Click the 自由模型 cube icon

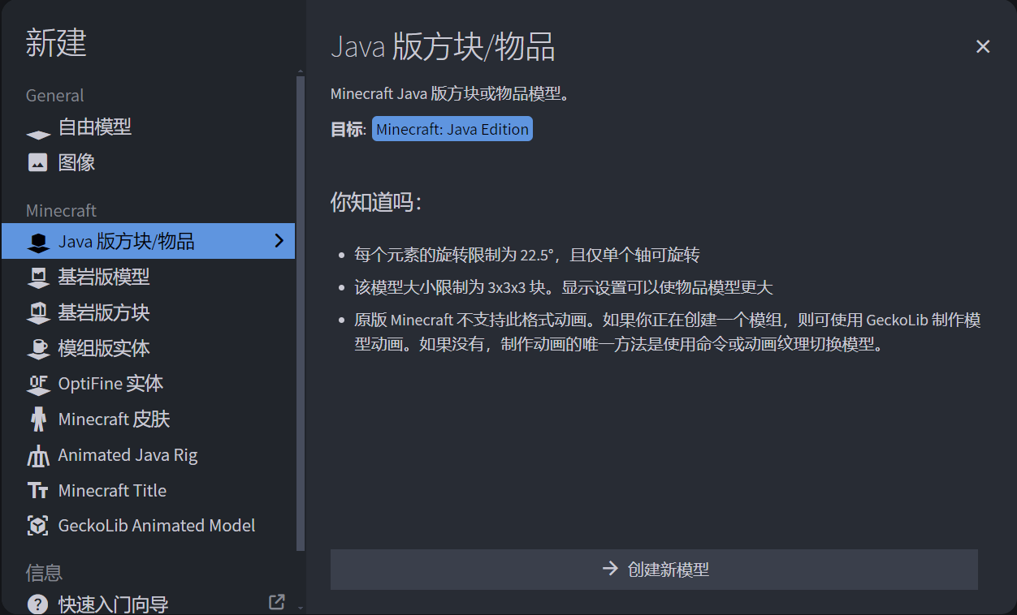pos(38,131)
